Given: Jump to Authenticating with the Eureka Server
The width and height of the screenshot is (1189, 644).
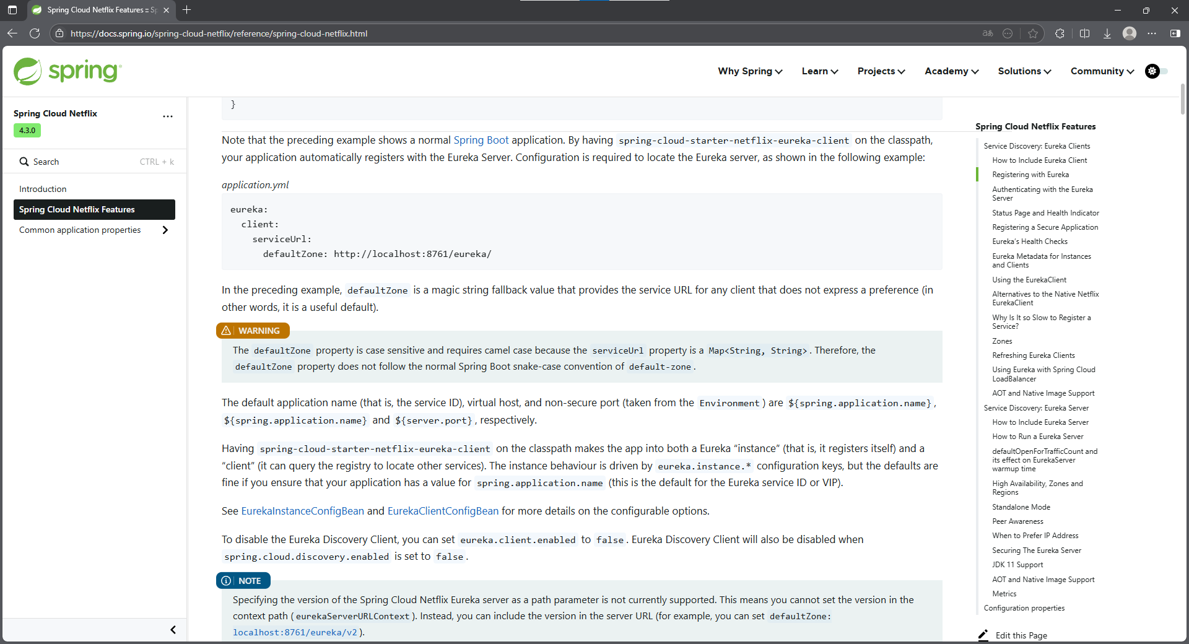Looking at the screenshot, I should coord(1042,194).
